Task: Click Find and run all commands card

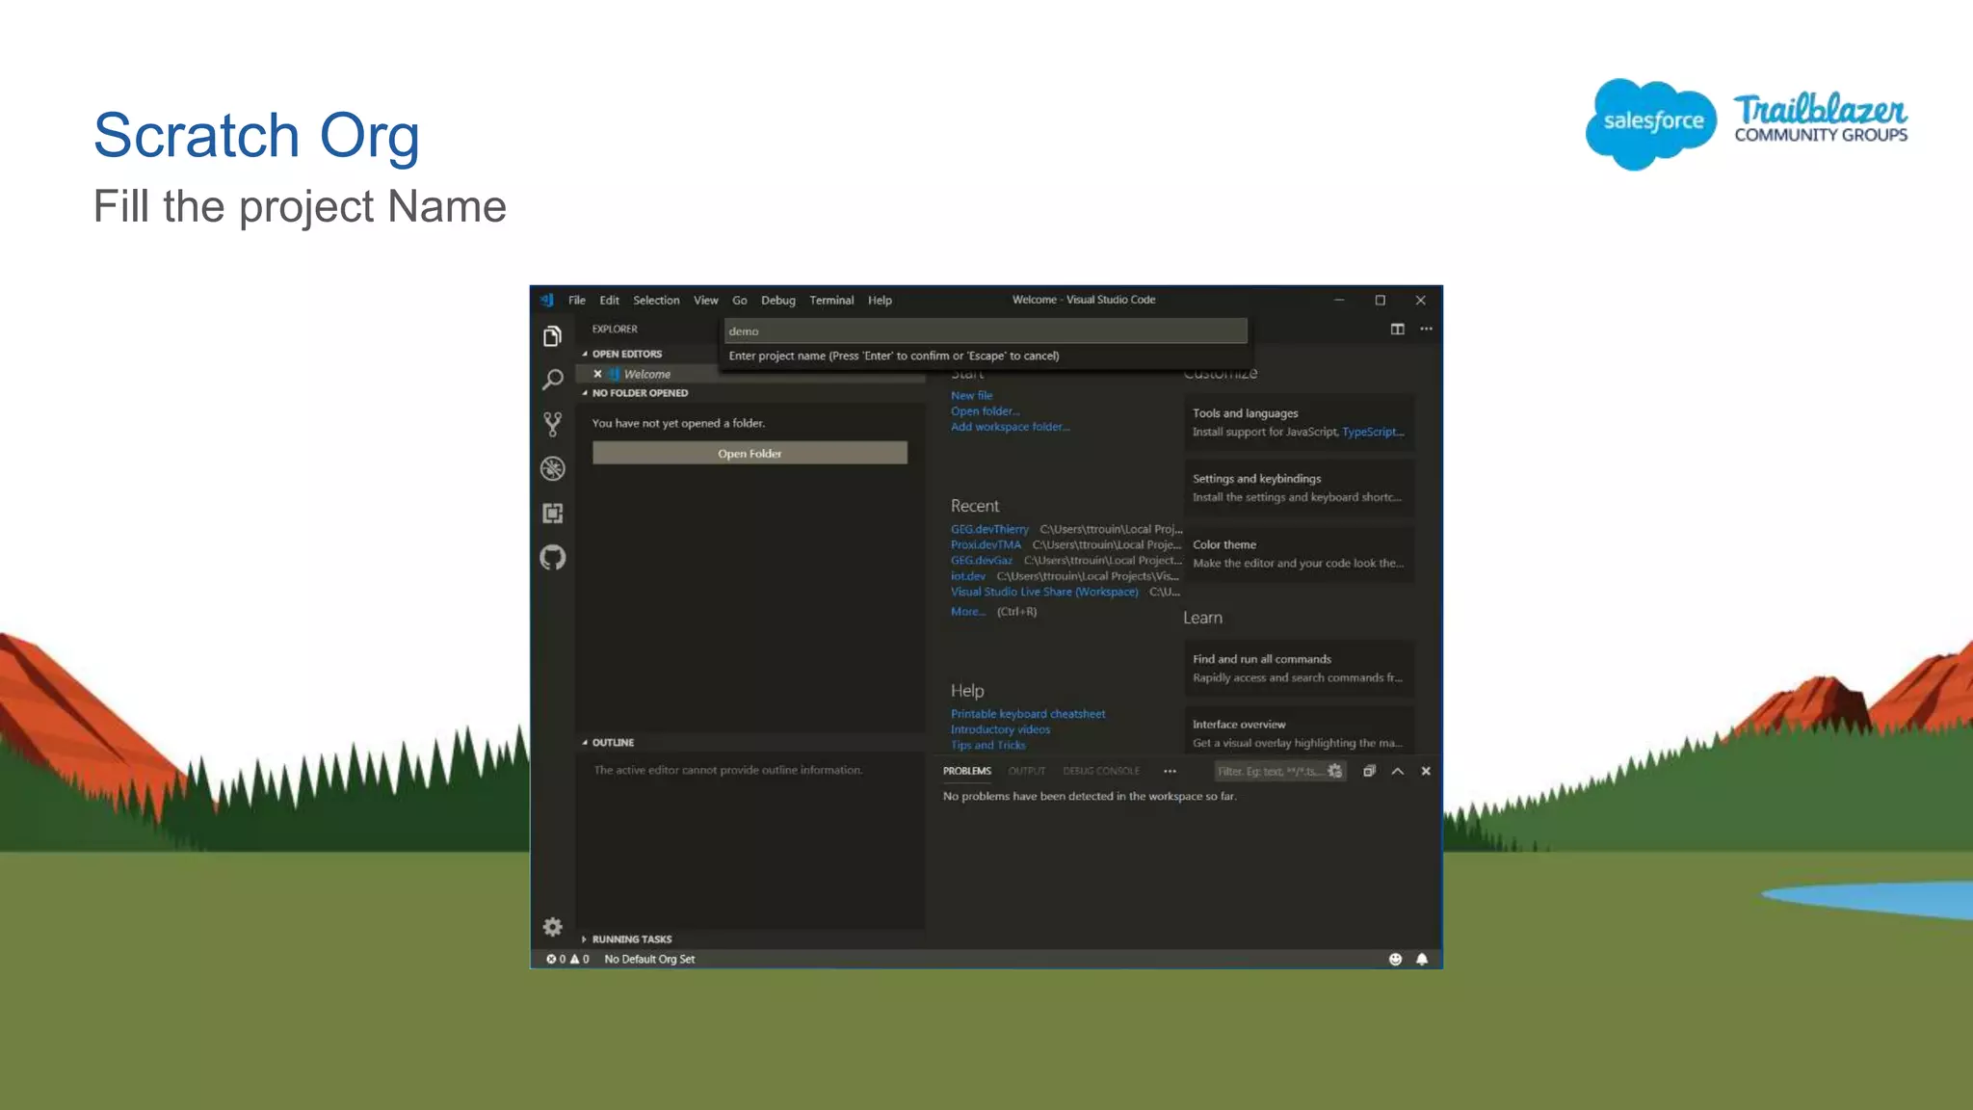Action: 1299,668
